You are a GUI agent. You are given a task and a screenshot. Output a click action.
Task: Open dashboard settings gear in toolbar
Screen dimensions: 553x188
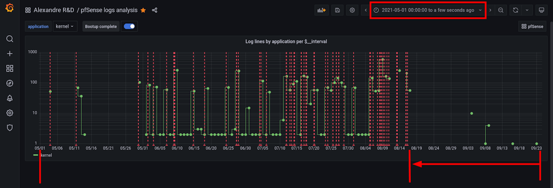click(x=352, y=10)
